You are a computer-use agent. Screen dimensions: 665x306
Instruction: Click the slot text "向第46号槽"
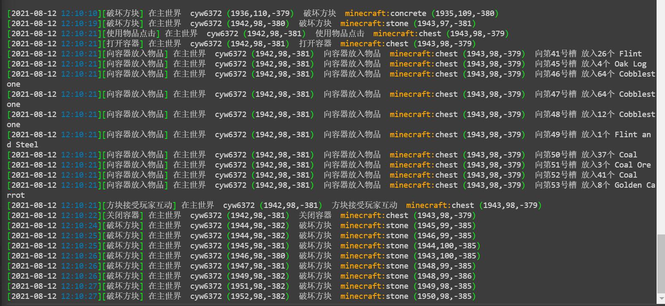pos(555,74)
